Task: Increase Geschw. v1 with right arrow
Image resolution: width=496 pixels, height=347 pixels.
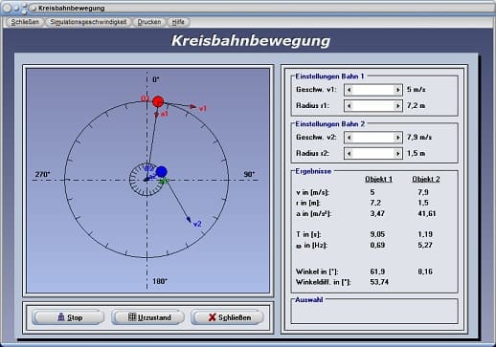Action: pos(397,90)
